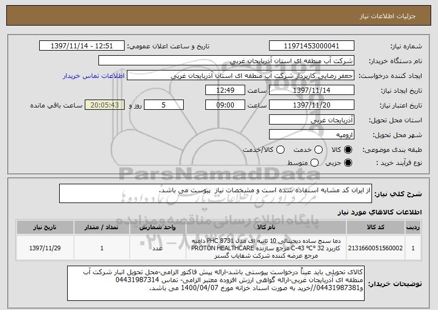
Task: Click the buyer organization name field
Action: (226, 61)
